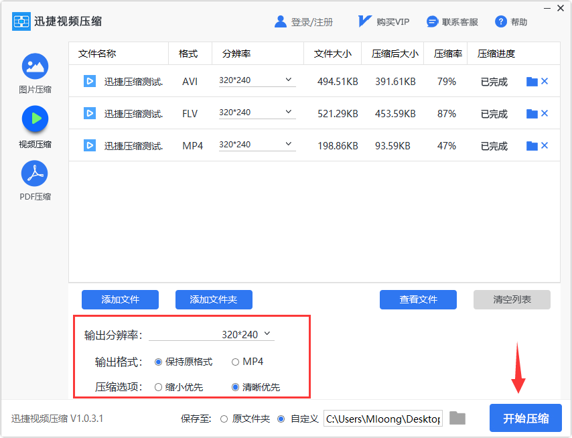Image resolution: width=572 pixels, height=438 pixels.
Task: Select the MP4 output format radio button
Action: pyautogui.click(x=235, y=362)
